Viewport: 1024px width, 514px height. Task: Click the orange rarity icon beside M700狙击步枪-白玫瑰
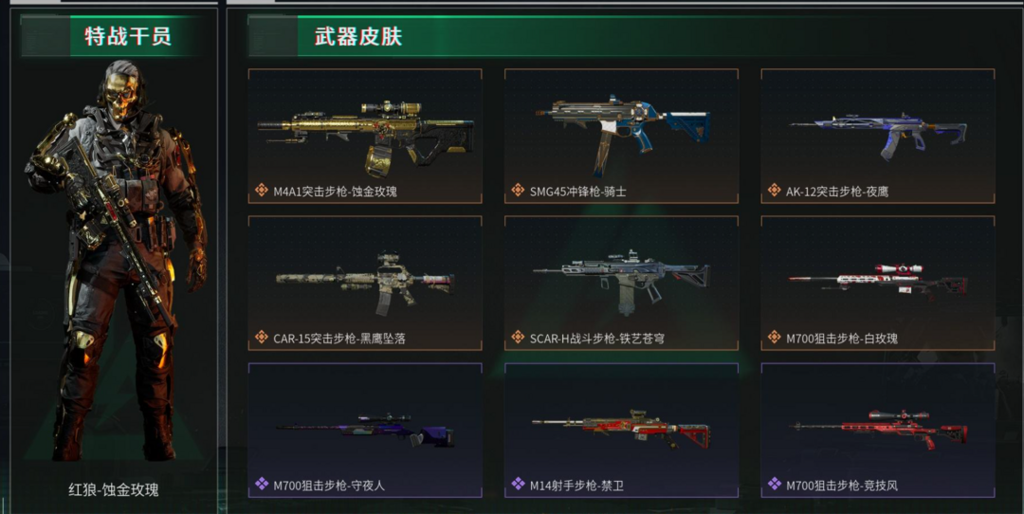click(x=775, y=337)
